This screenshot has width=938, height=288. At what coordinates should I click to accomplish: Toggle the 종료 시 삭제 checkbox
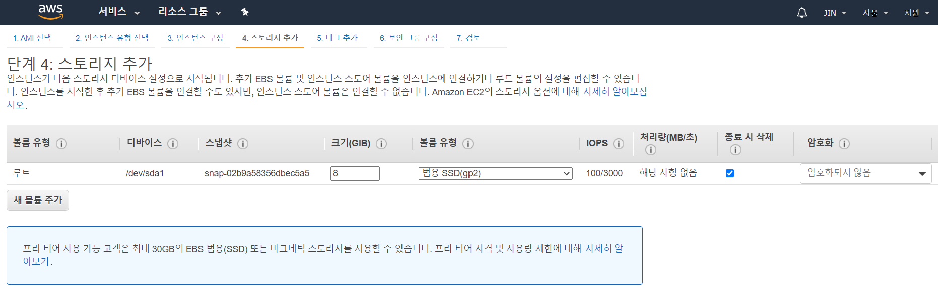[x=730, y=173]
